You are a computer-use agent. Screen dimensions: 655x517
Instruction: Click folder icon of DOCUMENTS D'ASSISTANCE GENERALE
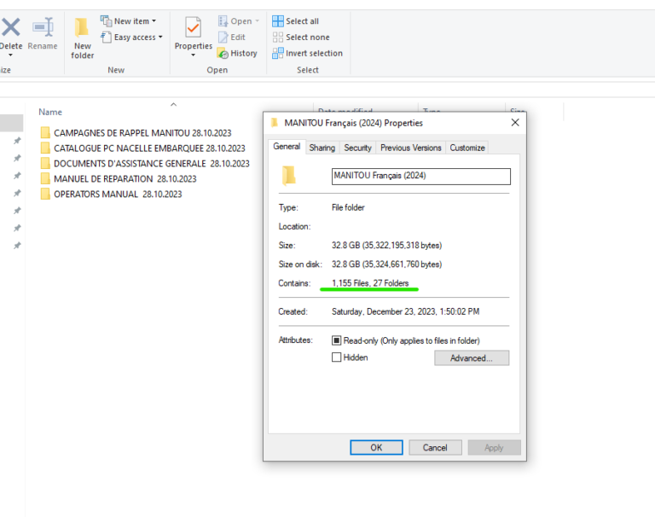tap(45, 164)
